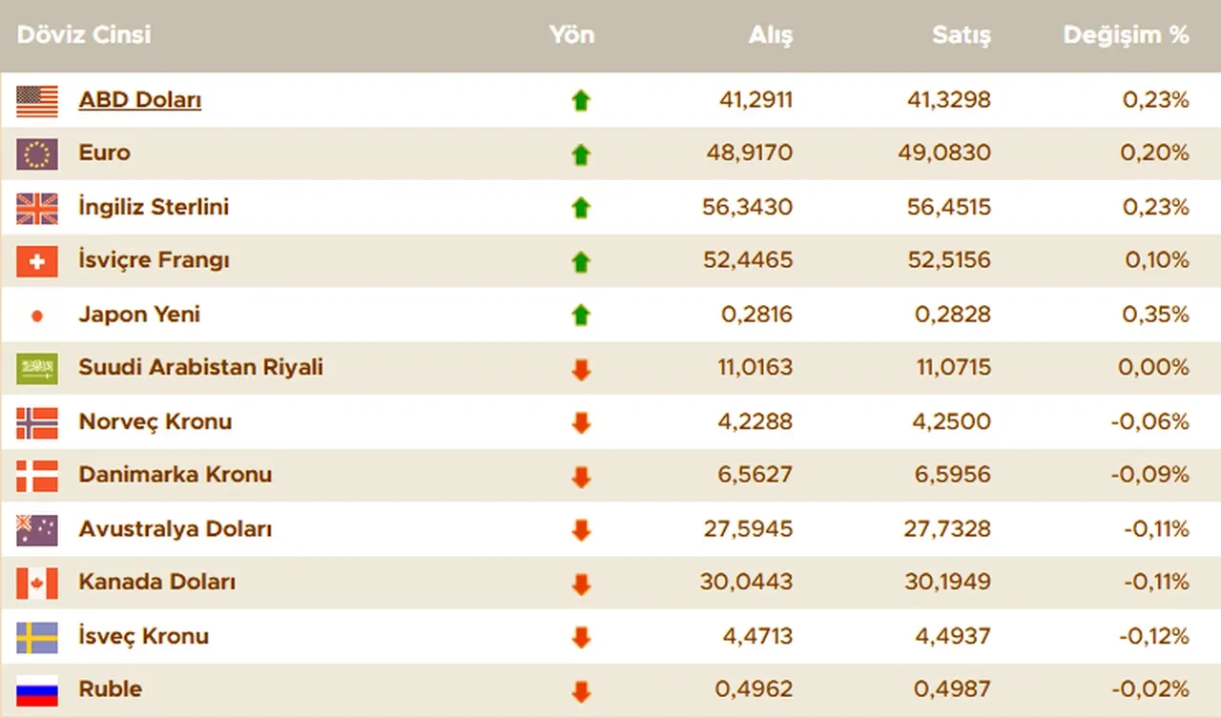Click the Swiss flag icon
This screenshot has height=718, width=1221.
point(35,260)
